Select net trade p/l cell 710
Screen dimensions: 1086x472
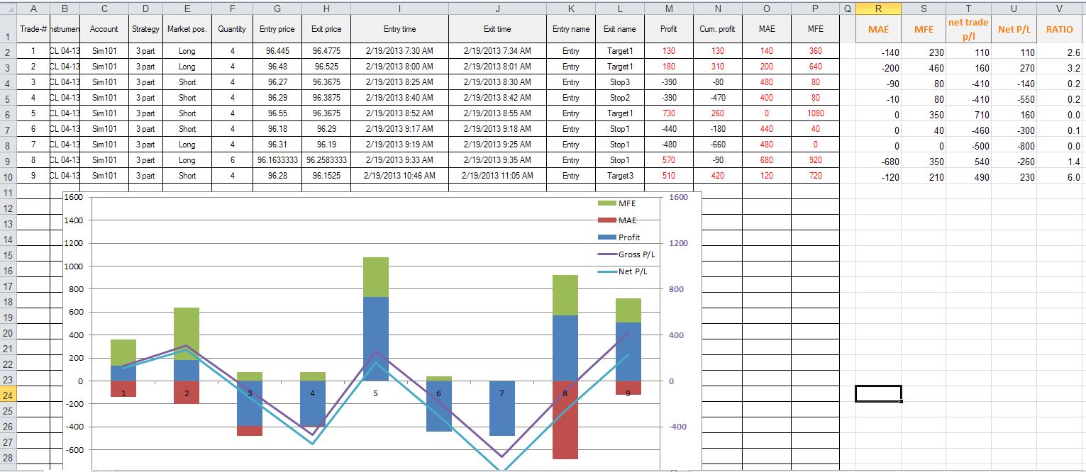(968, 115)
